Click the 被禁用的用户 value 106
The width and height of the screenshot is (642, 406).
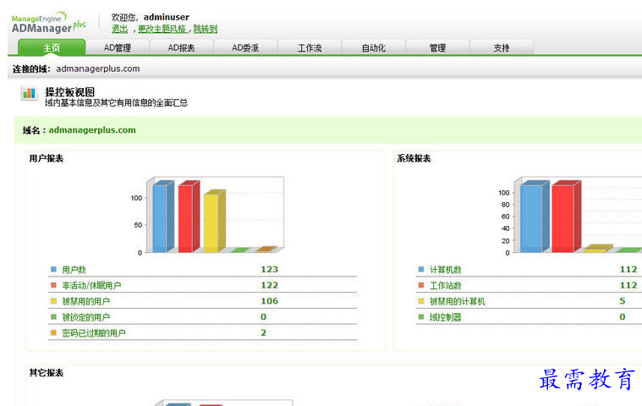click(270, 301)
